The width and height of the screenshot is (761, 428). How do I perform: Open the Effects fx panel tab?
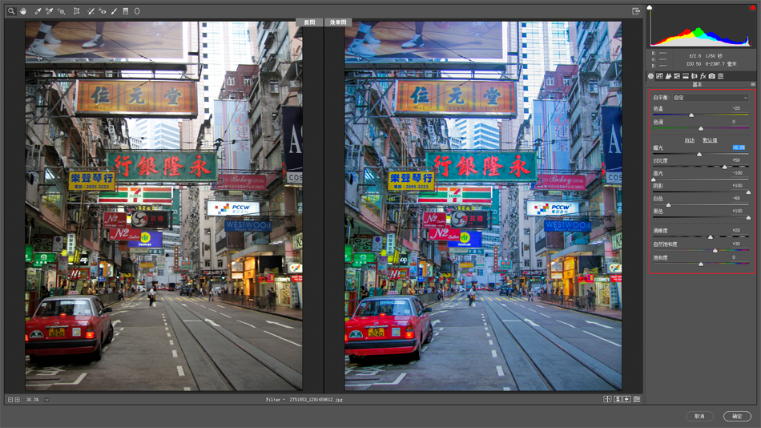[x=703, y=76]
